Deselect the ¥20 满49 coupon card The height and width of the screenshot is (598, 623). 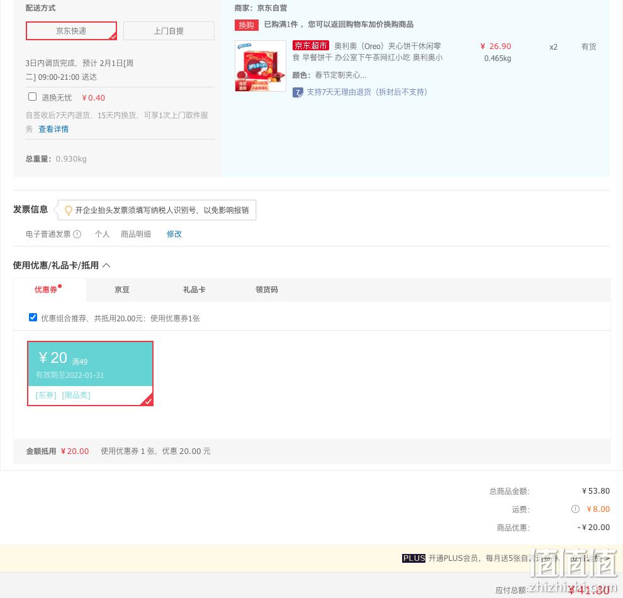[90, 374]
